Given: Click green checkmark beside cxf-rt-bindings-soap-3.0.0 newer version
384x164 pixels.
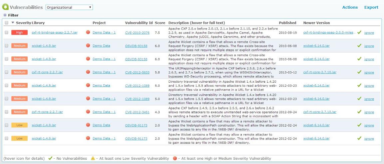Looking at the screenshot, I should point(359,32).
